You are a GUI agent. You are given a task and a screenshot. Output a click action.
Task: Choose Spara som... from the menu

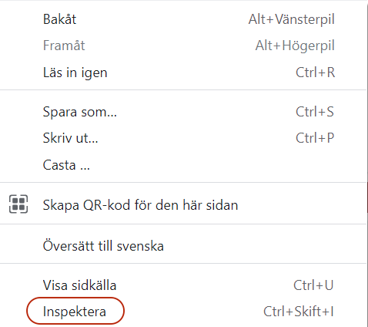click(x=183, y=112)
